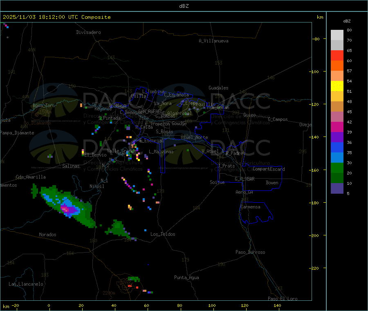Click the 'V_Atuel' label
This screenshot has height=311, width=368.
coord(210,151)
